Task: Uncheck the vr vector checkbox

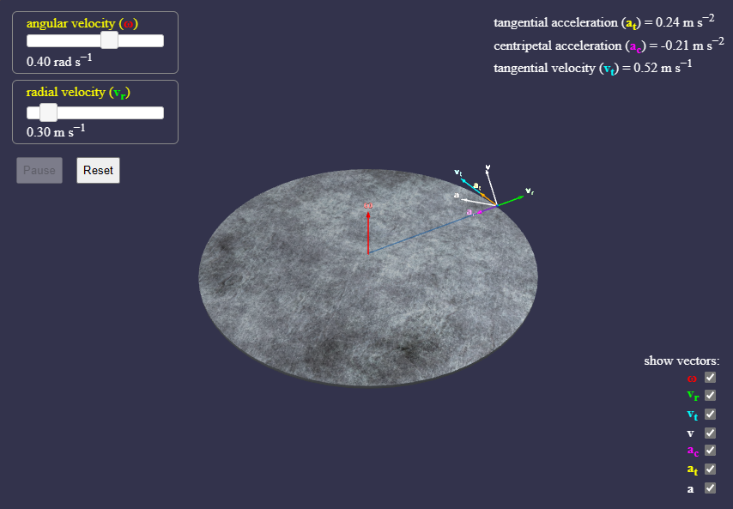Action: (710, 396)
